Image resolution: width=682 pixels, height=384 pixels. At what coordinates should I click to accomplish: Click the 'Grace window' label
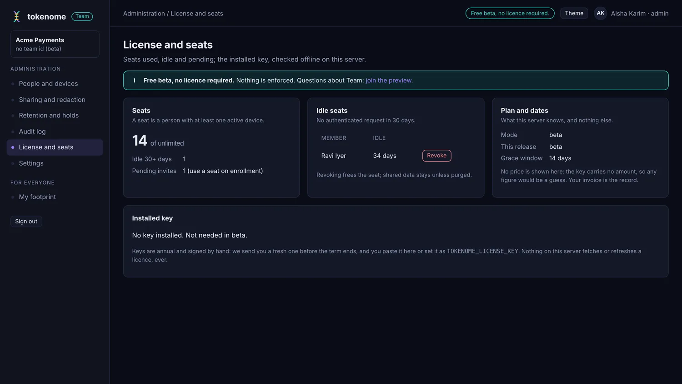522,158
